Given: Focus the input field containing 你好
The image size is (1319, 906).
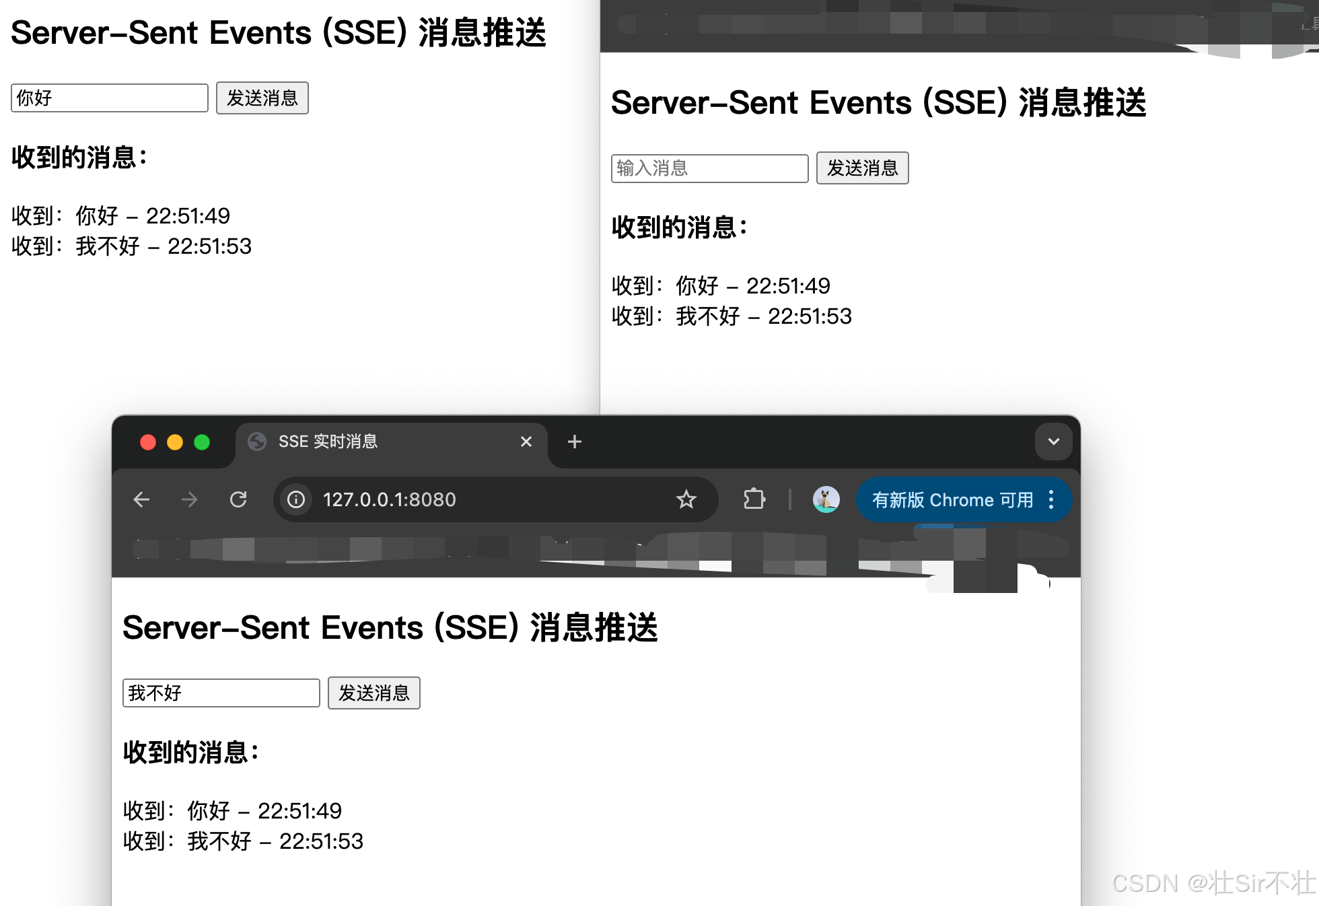Looking at the screenshot, I should pyautogui.click(x=109, y=98).
